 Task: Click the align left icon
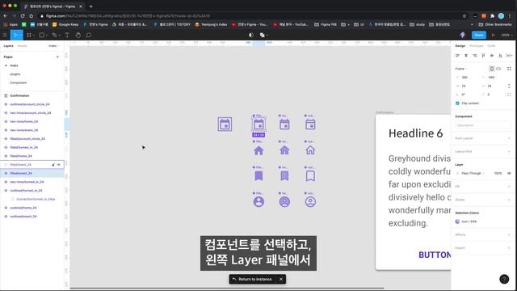(x=457, y=56)
